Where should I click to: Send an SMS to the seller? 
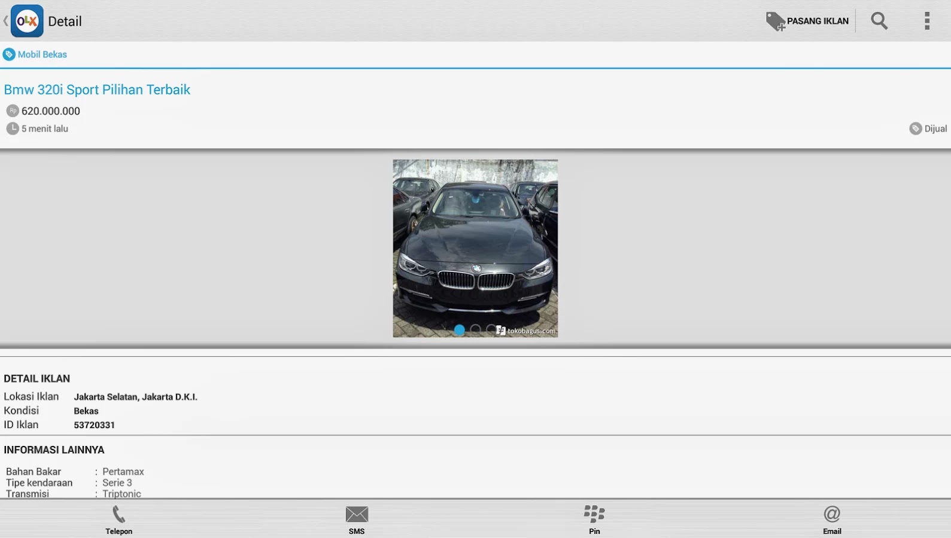(357, 519)
